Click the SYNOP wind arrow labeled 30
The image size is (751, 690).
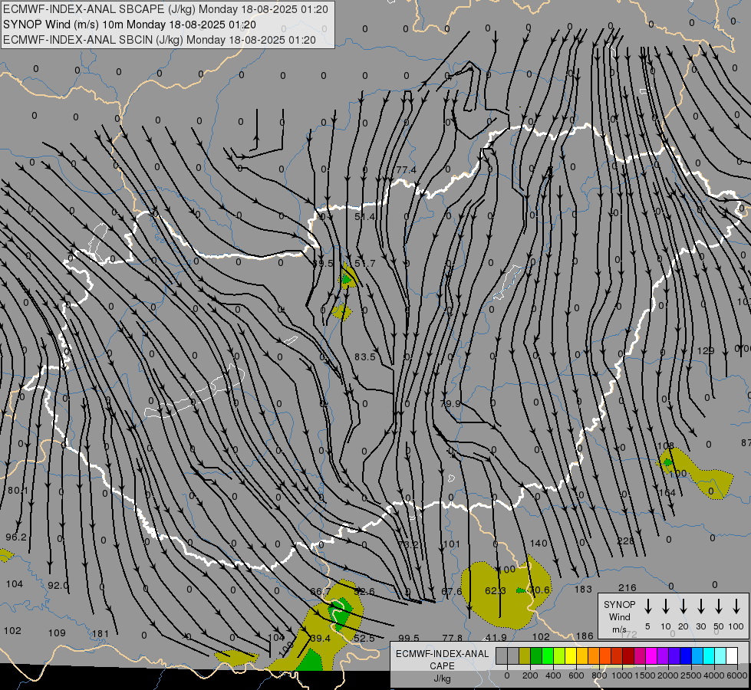[700, 606]
